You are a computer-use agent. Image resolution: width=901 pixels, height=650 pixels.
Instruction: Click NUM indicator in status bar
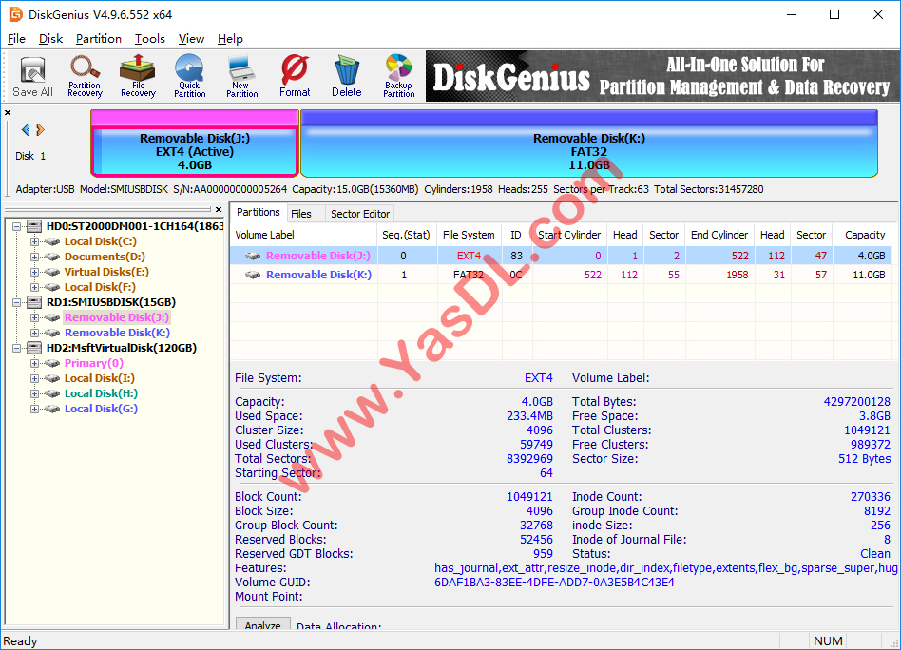tap(828, 640)
